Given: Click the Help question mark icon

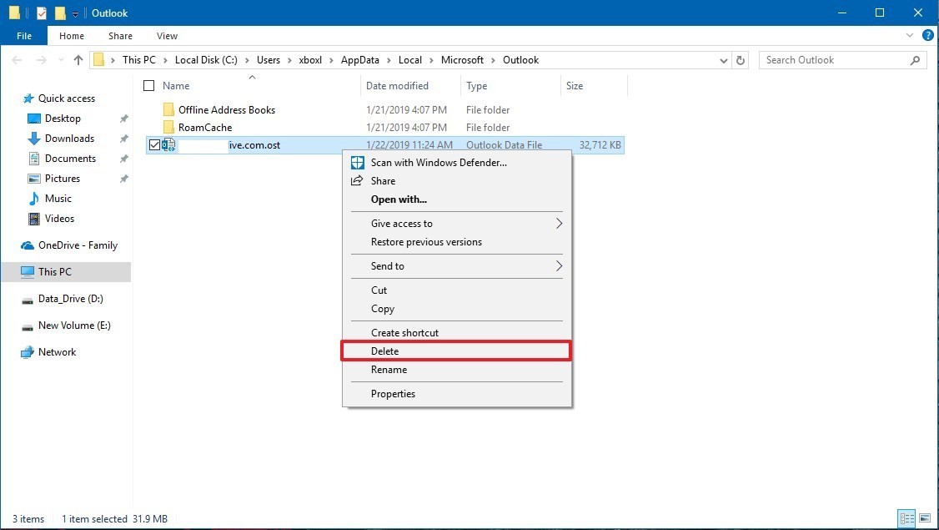Looking at the screenshot, I should (926, 36).
